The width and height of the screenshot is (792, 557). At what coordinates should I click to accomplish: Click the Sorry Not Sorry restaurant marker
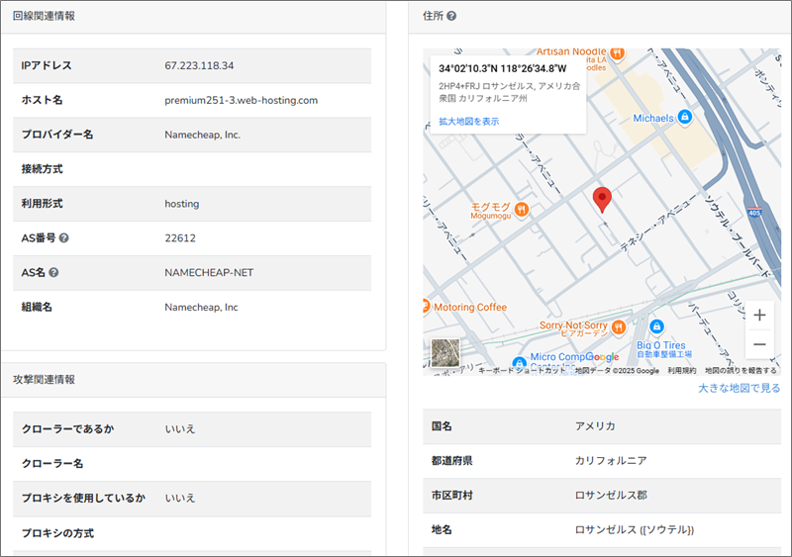[619, 327]
